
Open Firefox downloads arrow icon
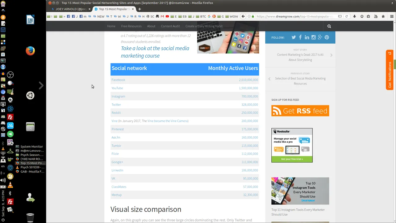coord(355,16)
